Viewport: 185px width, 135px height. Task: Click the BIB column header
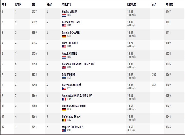pyautogui.click(x=33, y=5)
